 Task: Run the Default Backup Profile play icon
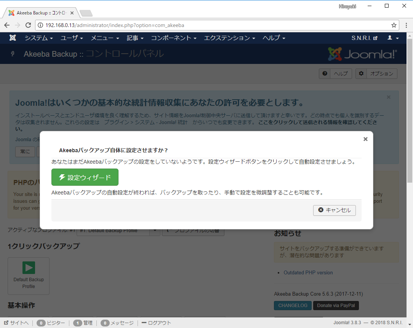coord(29,268)
